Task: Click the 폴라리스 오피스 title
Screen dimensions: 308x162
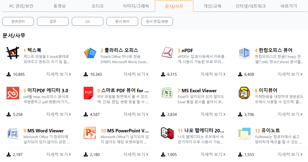Action: point(121,50)
